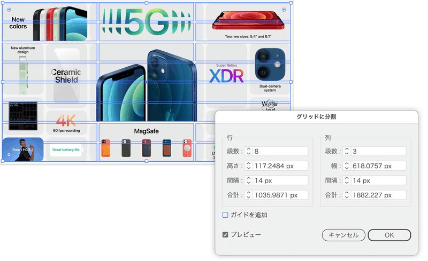Click the Dual-camera system image

point(270,64)
